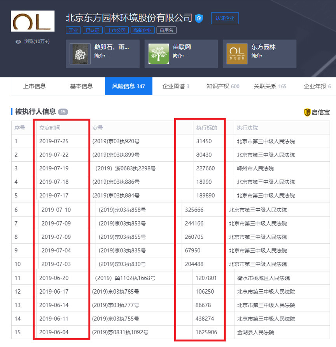
Task: Click the 认证企业 button
Action: pos(225,18)
